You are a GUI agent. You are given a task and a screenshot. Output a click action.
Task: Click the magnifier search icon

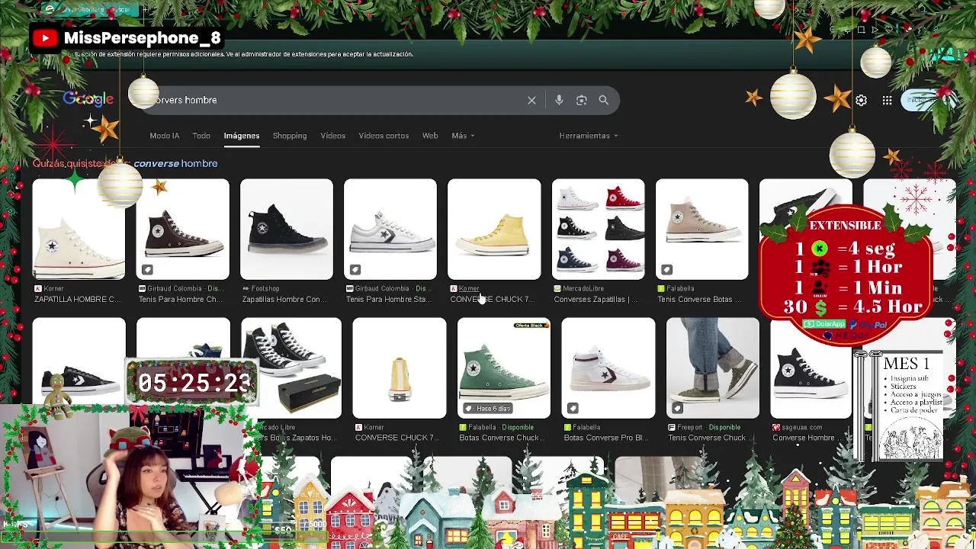[603, 100]
